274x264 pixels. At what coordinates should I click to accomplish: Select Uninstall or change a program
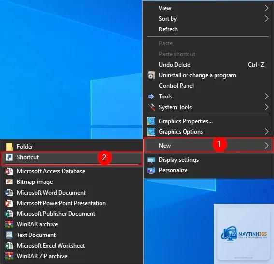click(x=208, y=75)
